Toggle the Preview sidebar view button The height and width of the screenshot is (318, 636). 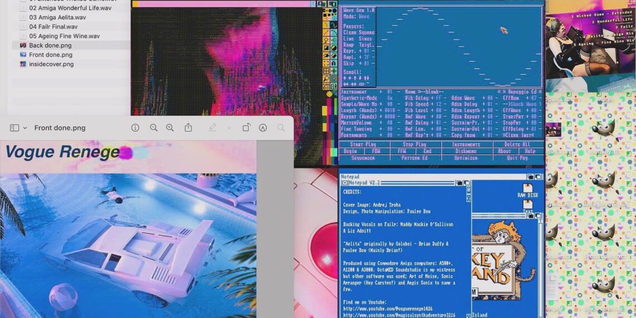(x=15, y=128)
